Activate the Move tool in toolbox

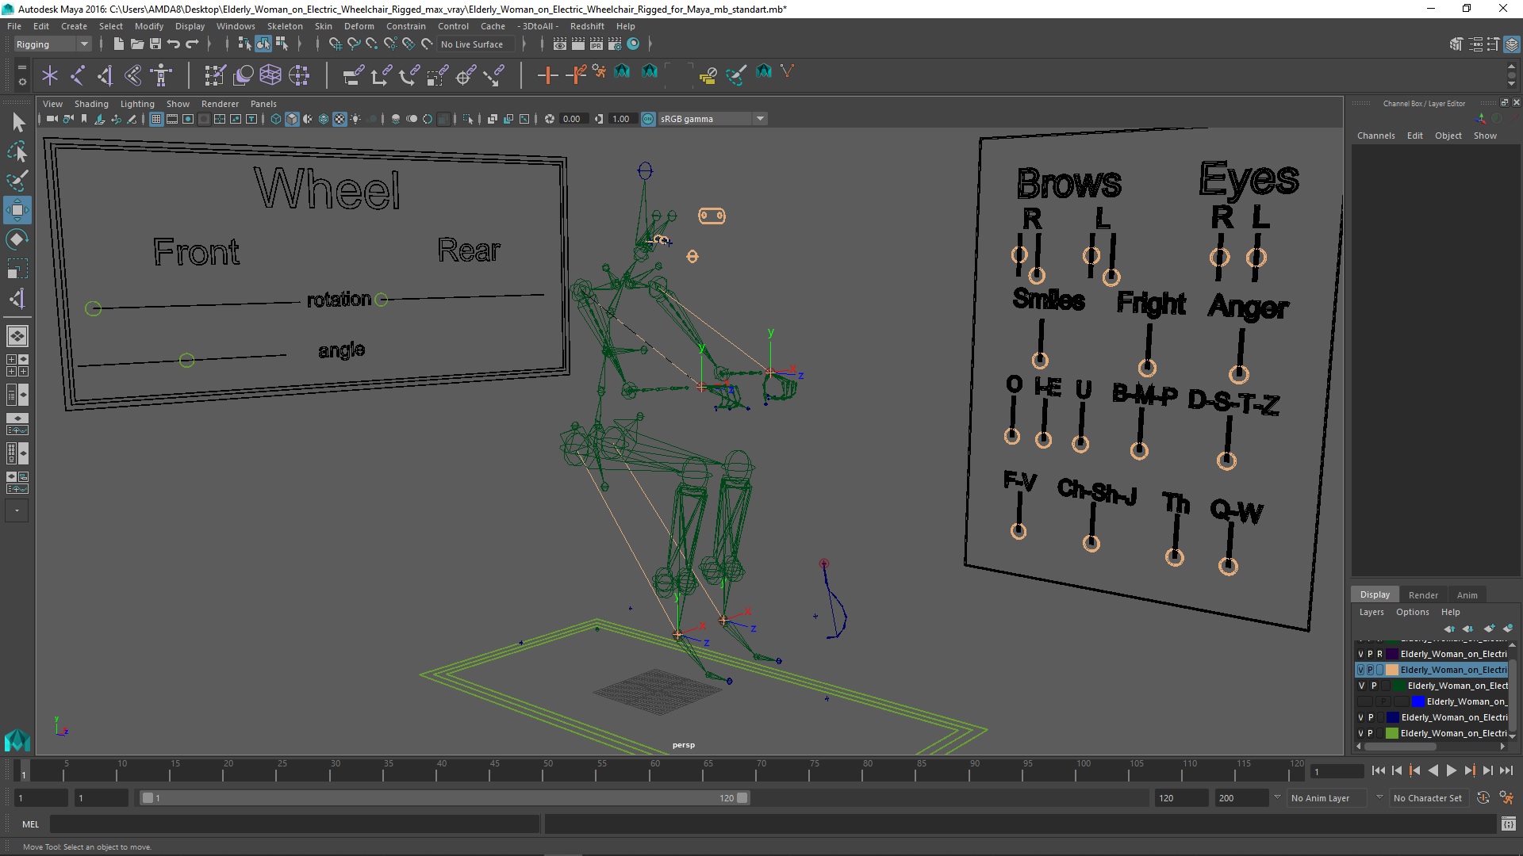pyautogui.click(x=17, y=210)
